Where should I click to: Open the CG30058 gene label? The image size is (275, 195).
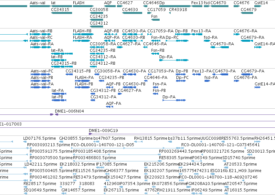(x=99, y=9)
